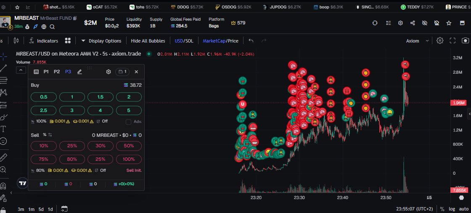Toggle auto scale on price axis
Image resolution: width=471 pixels, height=213 pixels.
[x=464, y=209]
